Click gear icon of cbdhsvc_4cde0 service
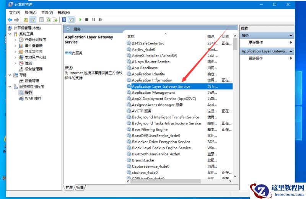The image size is (306, 199). [x=129, y=173]
